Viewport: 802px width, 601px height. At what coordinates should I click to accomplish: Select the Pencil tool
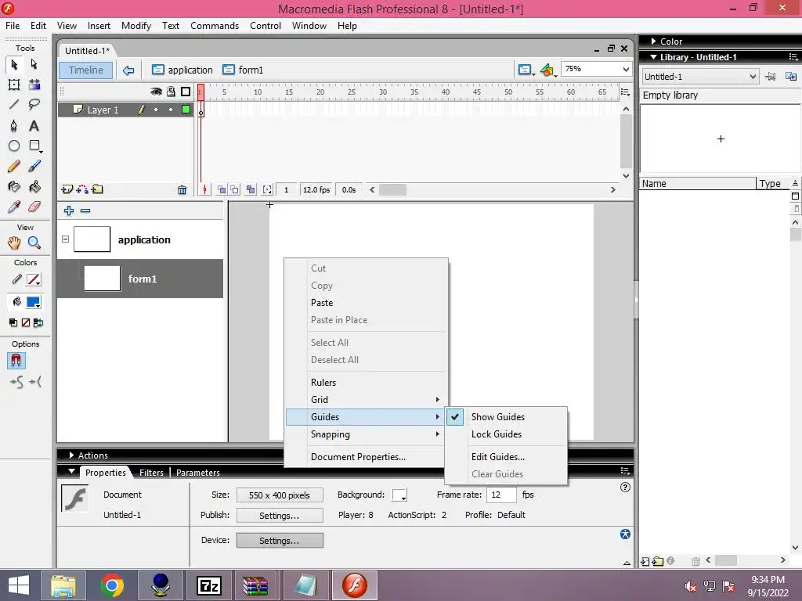(x=14, y=166)
